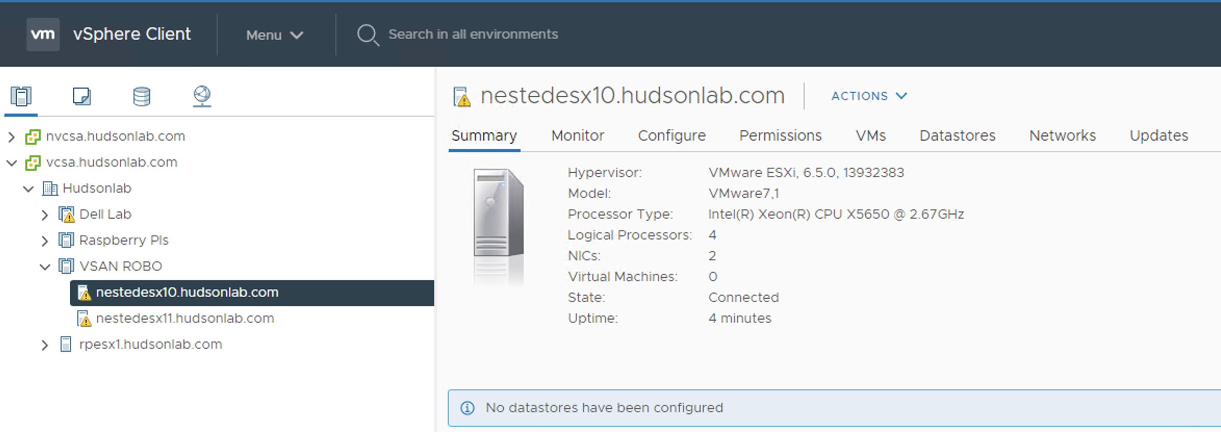
Task: Switch to Networking view icon
Action: click(202, 96)
